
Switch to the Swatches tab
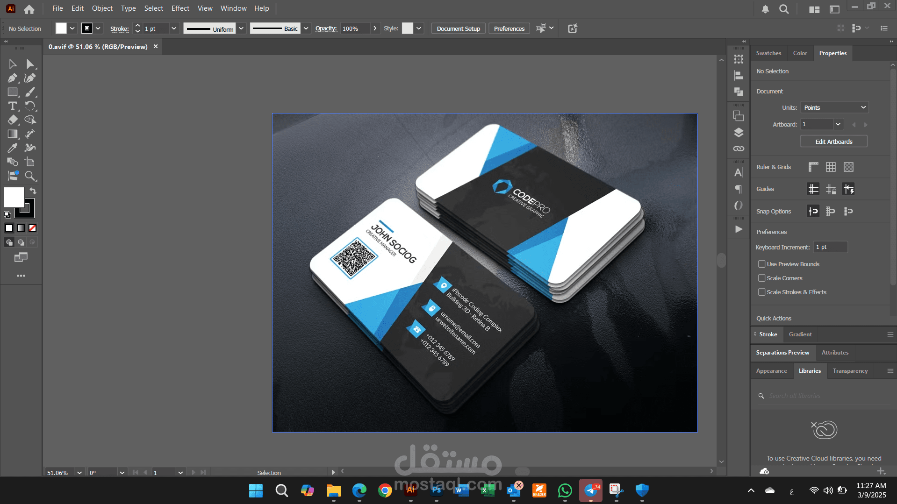[768, 53]
